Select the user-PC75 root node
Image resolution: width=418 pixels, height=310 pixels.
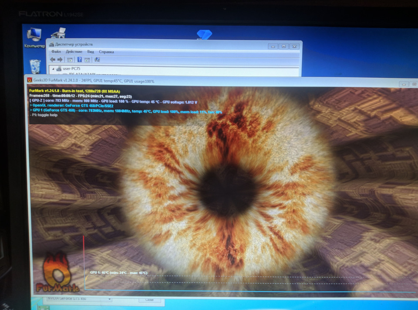pos(71,68)
